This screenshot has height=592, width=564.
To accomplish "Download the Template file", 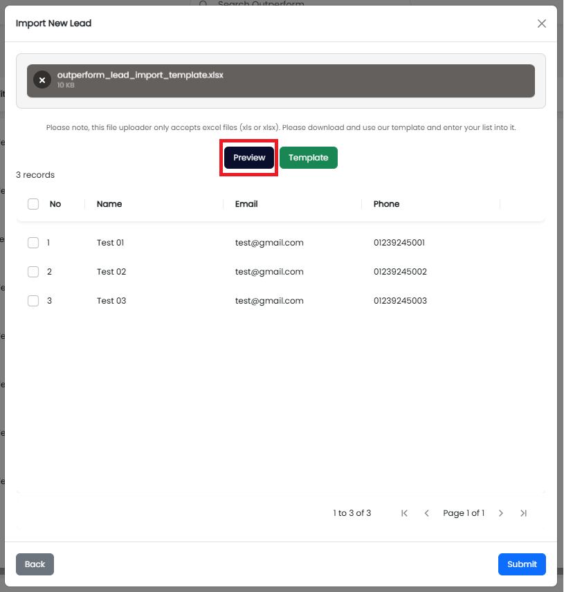I will pyautogui.click(x=308, y=158).
